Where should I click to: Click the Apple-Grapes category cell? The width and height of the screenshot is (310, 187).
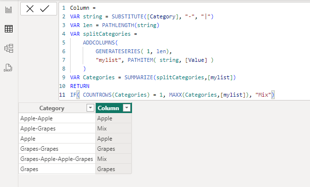[x=57, y=129]
